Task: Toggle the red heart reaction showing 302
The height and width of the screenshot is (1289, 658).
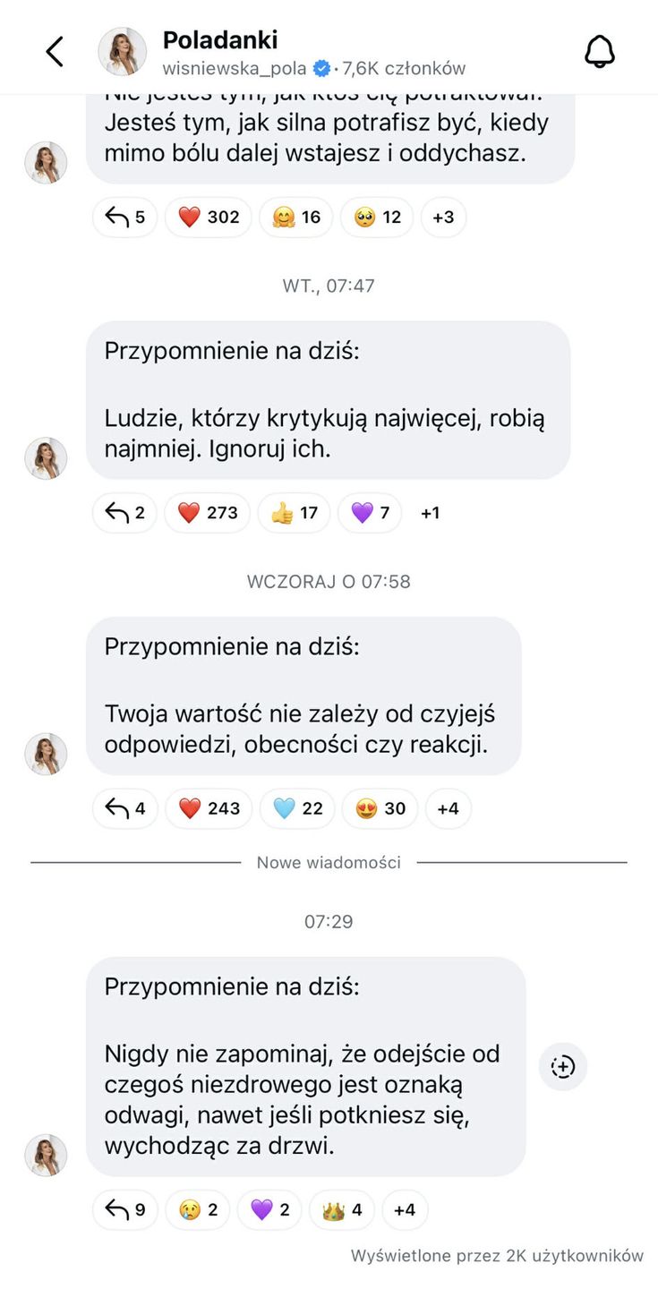Action: coord(208,217)
